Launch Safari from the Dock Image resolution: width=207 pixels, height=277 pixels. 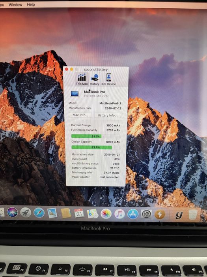39,212
